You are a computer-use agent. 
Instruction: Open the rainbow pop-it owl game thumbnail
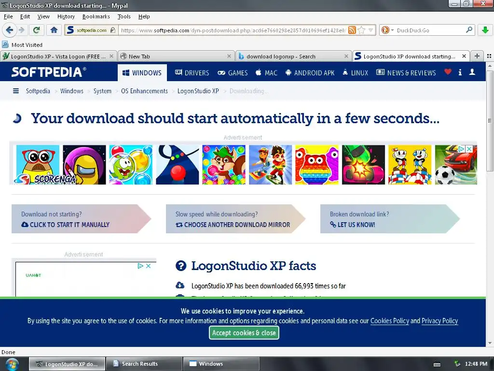pos(317,165)
